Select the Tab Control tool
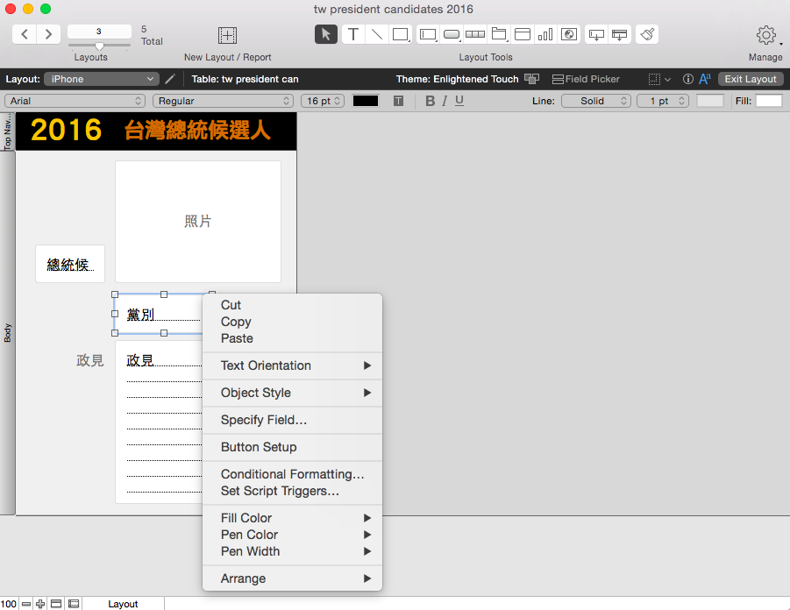Screen dimensions: 790x610 pos(499,34)
